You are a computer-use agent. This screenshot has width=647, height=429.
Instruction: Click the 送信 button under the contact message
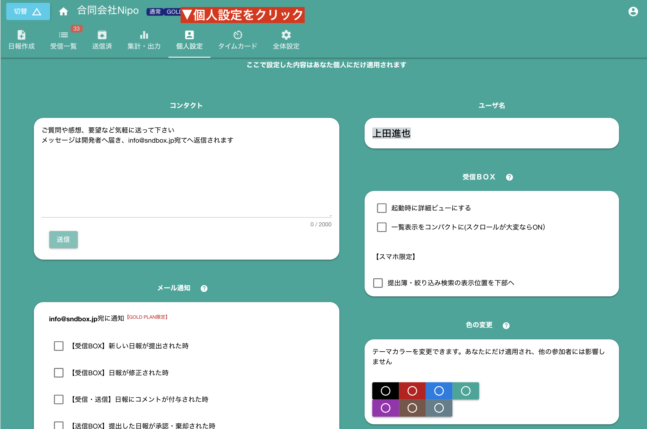(x=63, y=239)
